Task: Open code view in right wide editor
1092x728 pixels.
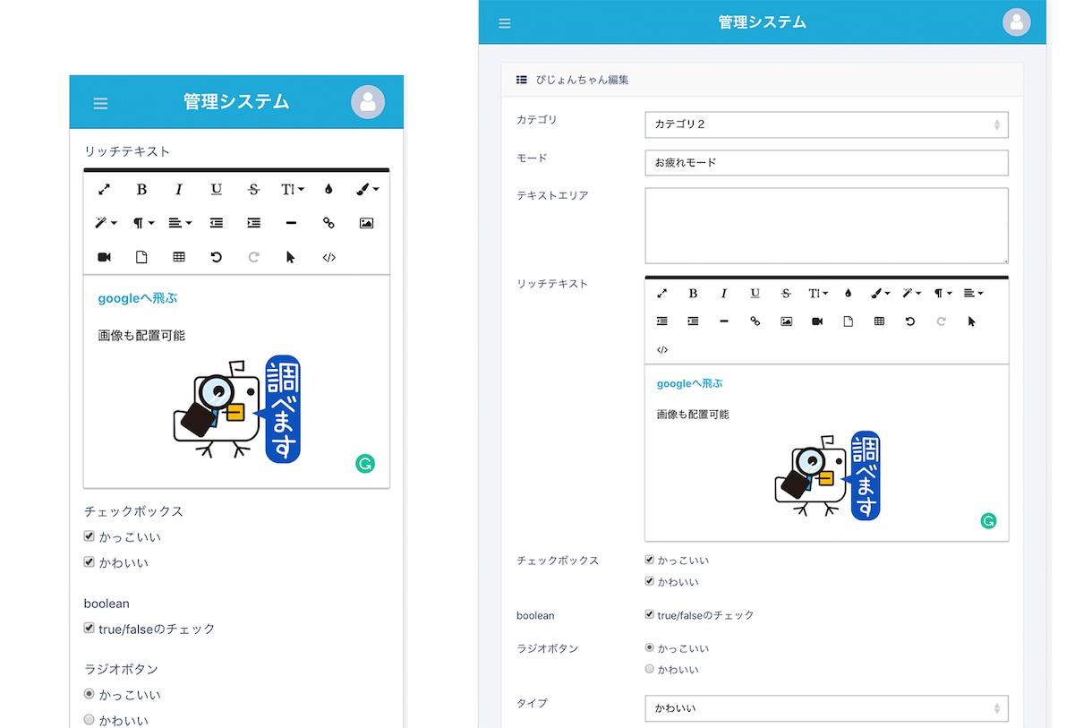Action: coord(662,349)
